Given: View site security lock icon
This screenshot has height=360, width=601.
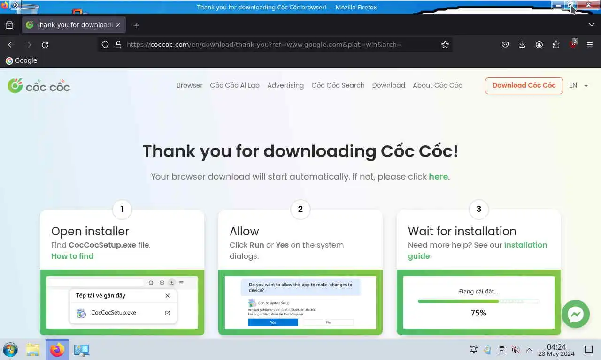Looking at the screenshot, I should 118,45.
